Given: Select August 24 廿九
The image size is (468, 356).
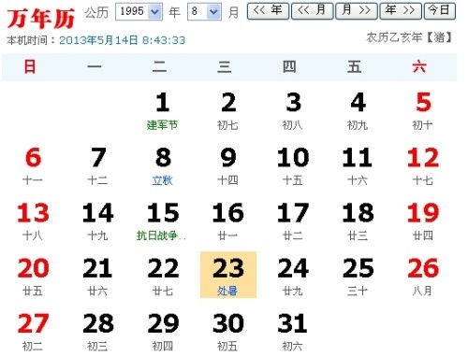Looking at the screenshot, I should click(293, 277).
